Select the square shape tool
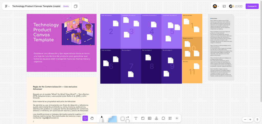Viewport: 262px width, 124px height. pos(123,119)
